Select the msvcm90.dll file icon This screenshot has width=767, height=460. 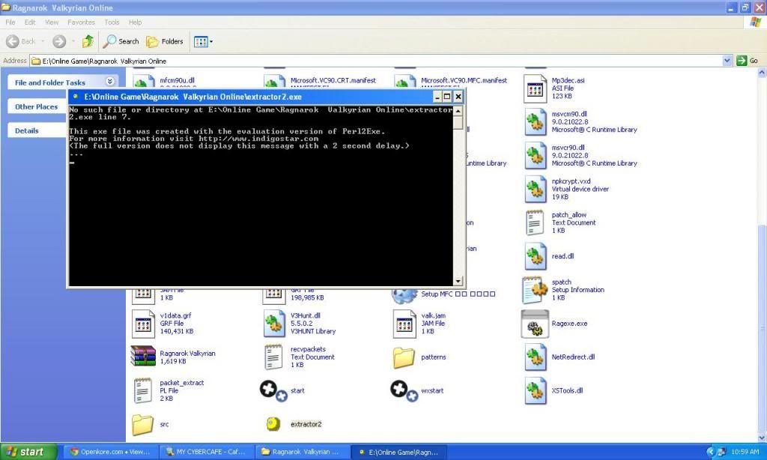(x=535, y=122)
